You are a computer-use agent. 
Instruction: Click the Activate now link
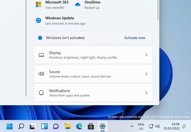point(135,38)
